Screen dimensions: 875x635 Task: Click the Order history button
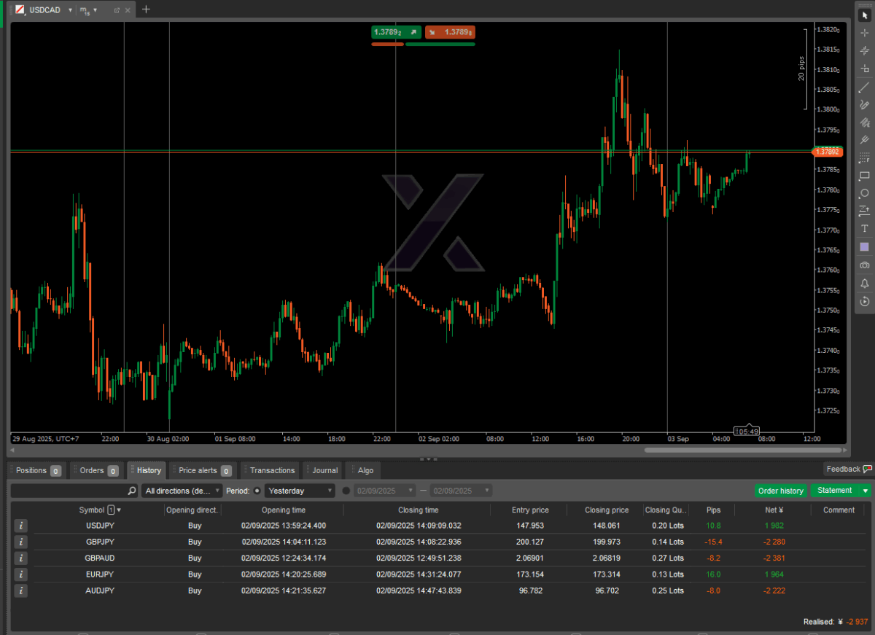(780, 491)
